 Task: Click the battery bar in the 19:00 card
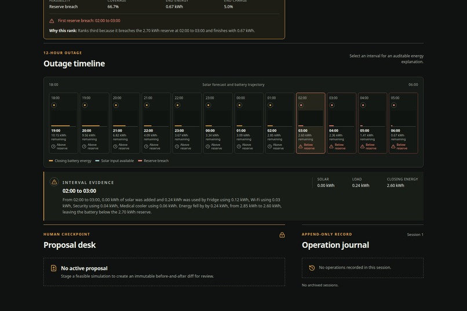tap(91, 126)
